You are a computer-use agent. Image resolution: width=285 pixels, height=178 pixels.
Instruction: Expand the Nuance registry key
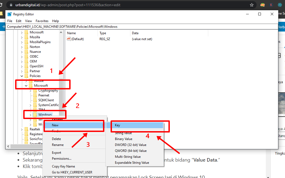point(22,52)
